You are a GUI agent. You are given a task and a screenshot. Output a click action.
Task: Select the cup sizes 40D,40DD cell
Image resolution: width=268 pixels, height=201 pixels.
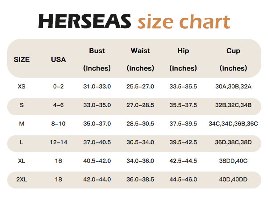(233, 179)
